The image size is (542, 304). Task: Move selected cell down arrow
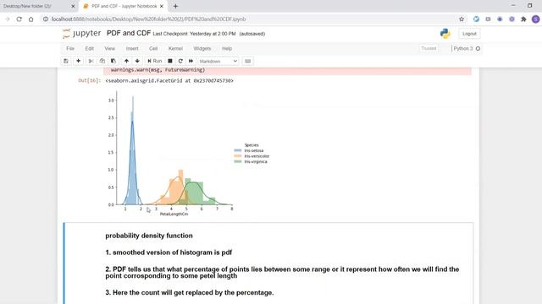coord(137,61)
